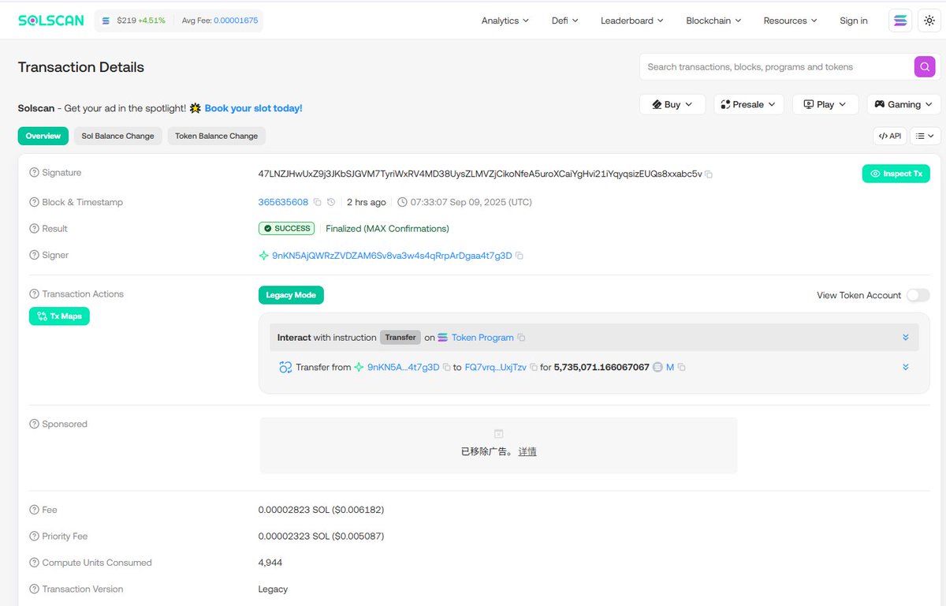Copy the signer address
Viewport: 946px width, 606px height.
click(x=520, y=256)
